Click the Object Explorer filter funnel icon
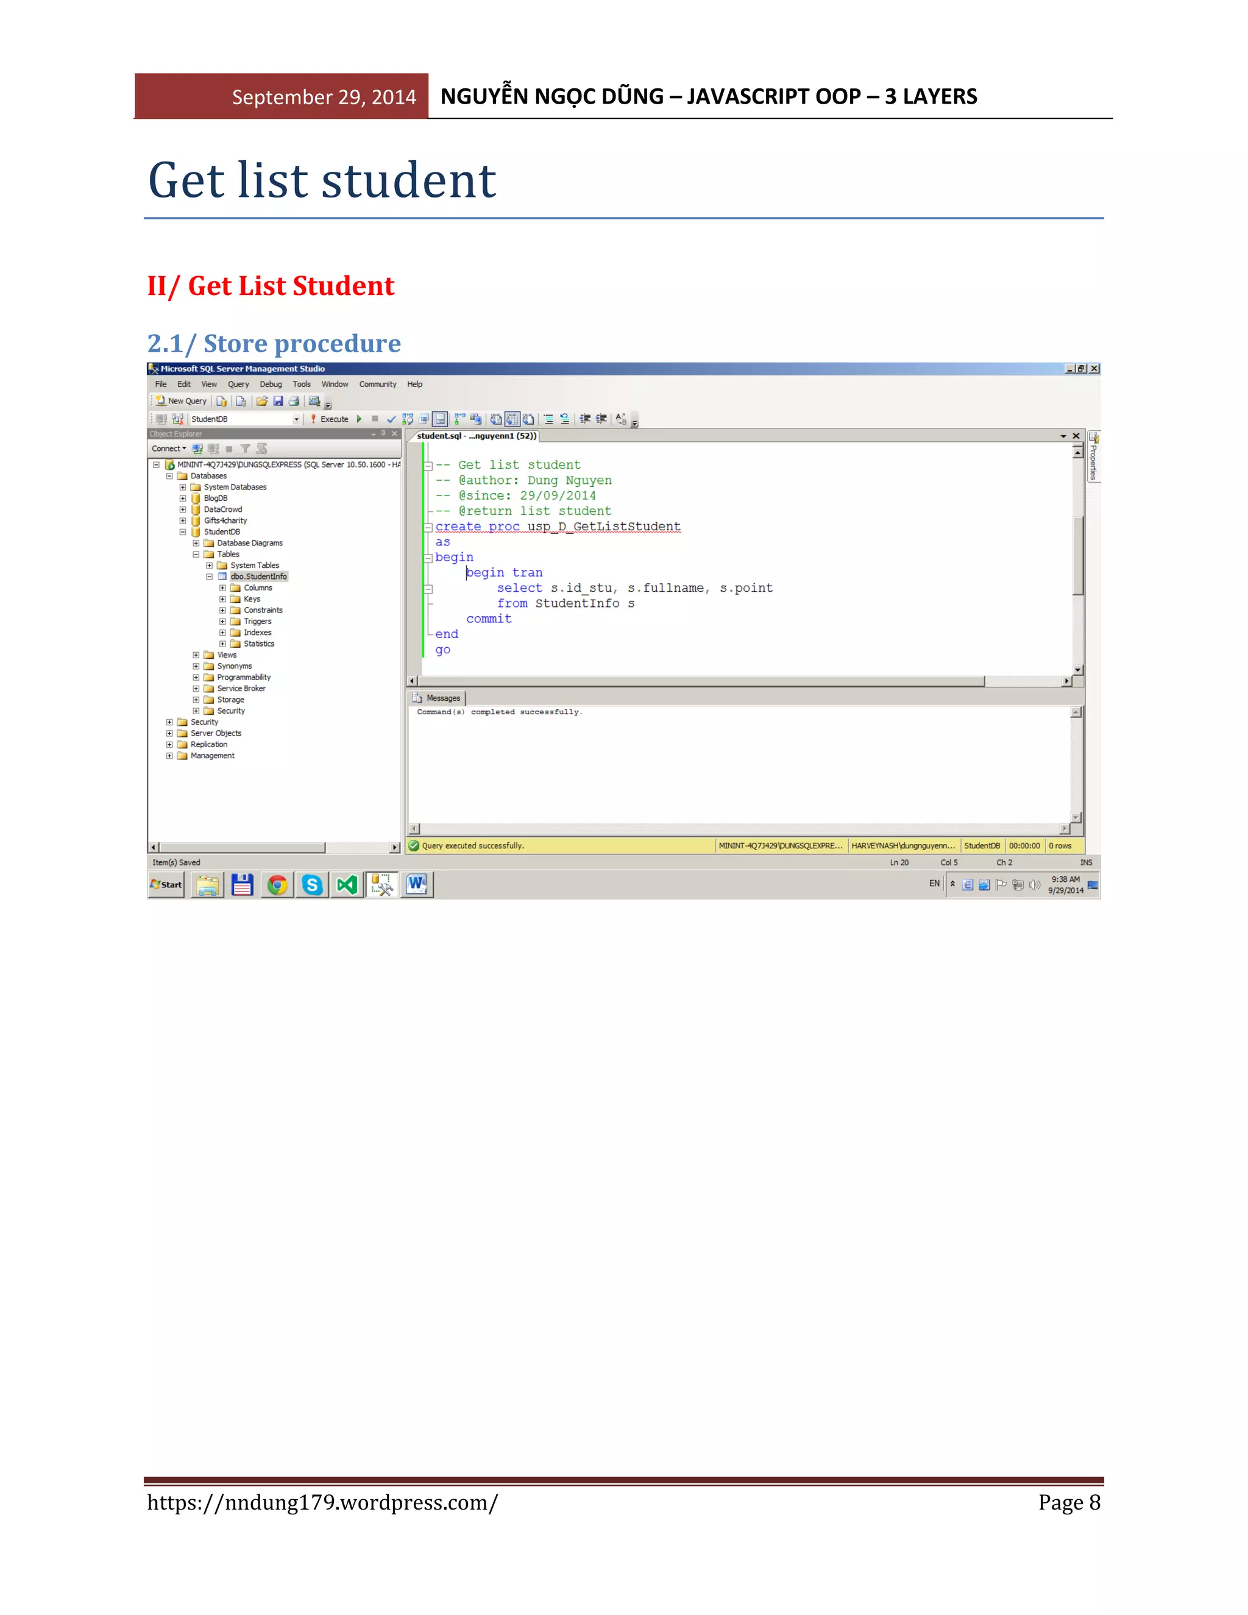The width and height of the screenshot is (1248, 1615). coord(245,449)
